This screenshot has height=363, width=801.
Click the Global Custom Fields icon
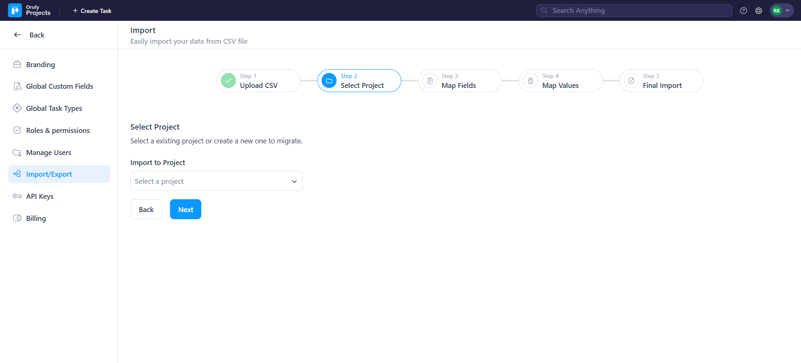(17, 86)
